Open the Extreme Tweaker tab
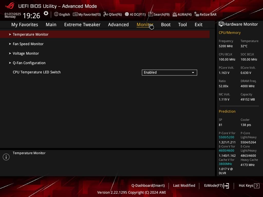 pyautogui.click(x=82, y=25)
